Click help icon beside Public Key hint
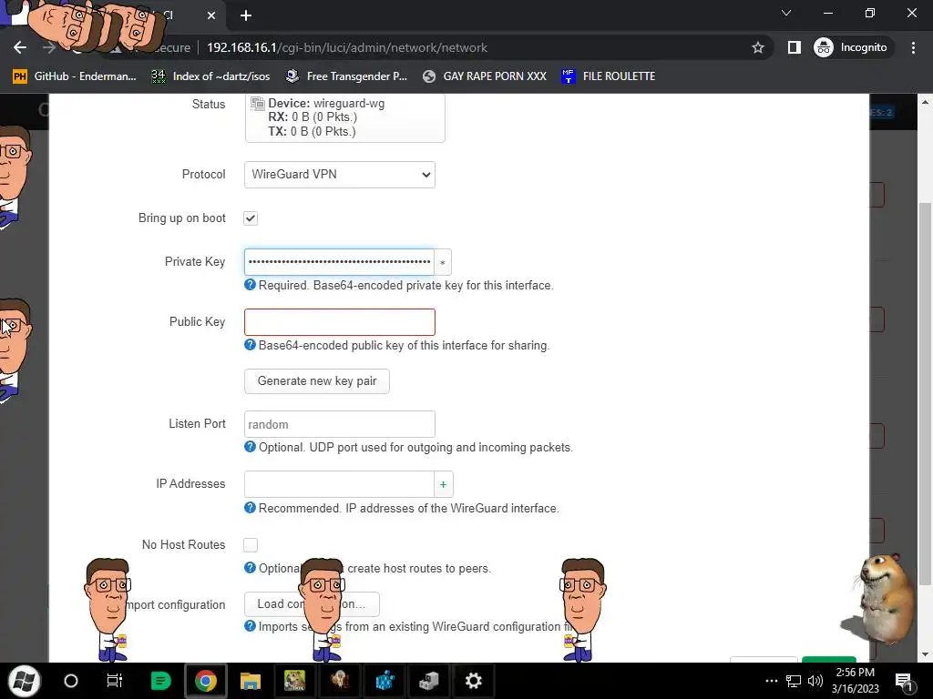The image size is (933, 699). [x=250, y=345]
